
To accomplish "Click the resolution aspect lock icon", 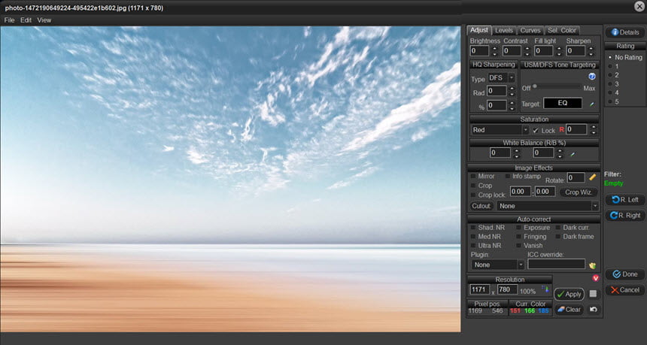I will click(545, 290).
